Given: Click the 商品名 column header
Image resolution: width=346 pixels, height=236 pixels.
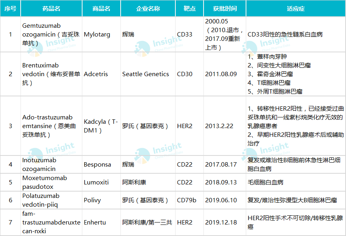Looking at the screenshot, I should click(101, 8).
